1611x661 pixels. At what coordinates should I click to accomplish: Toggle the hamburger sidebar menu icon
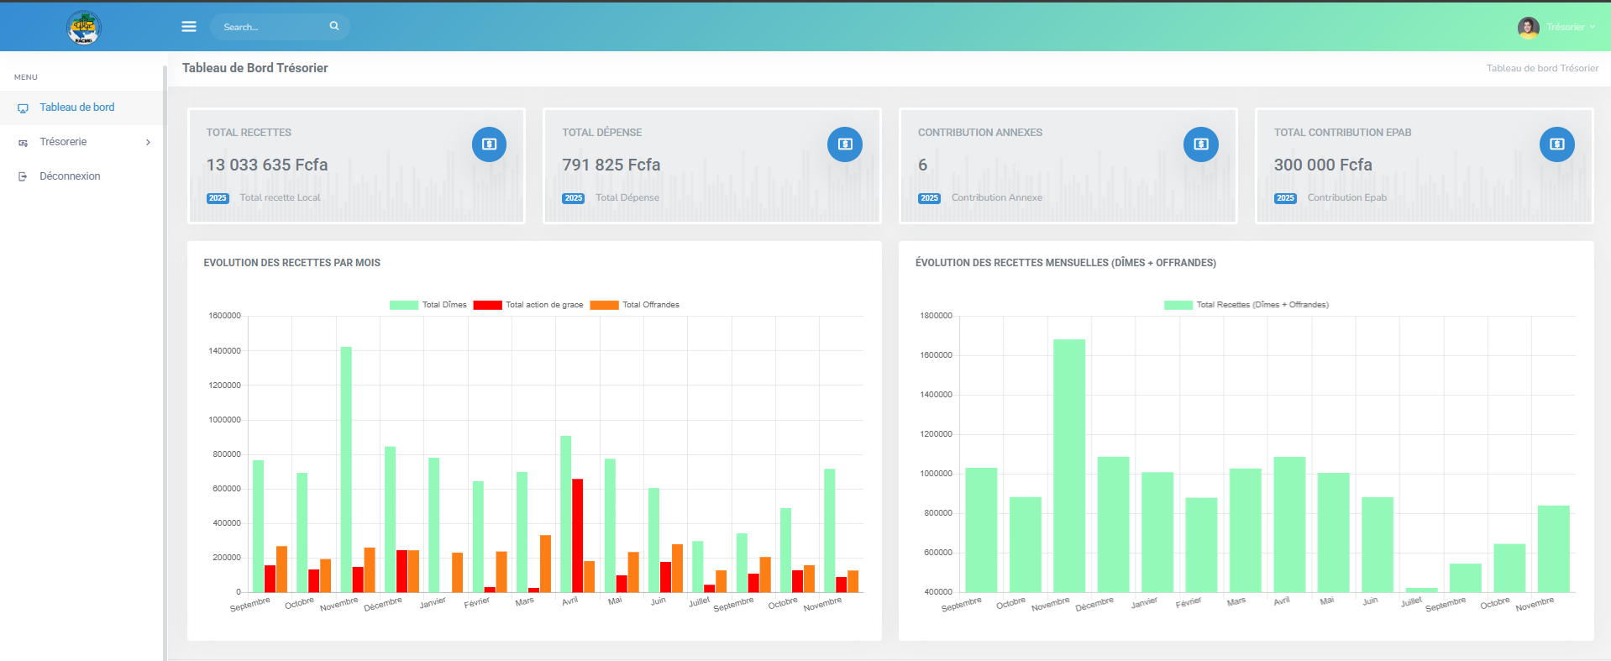tap(189, 27)
